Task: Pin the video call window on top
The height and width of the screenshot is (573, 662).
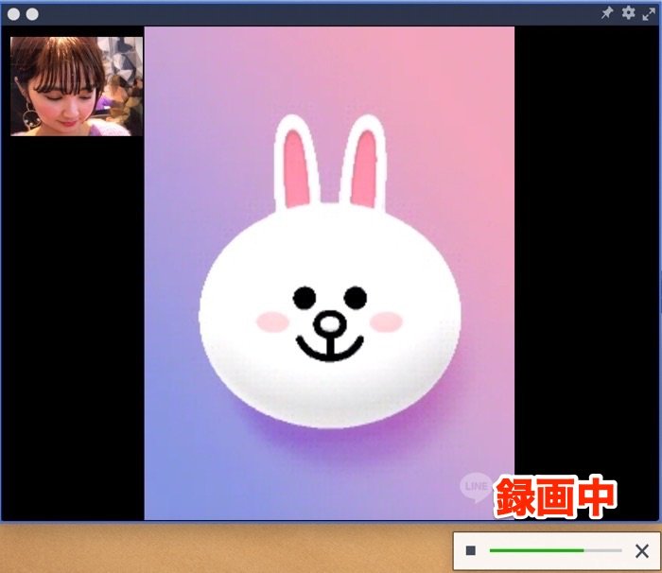Action: click(x=607, y=13)
